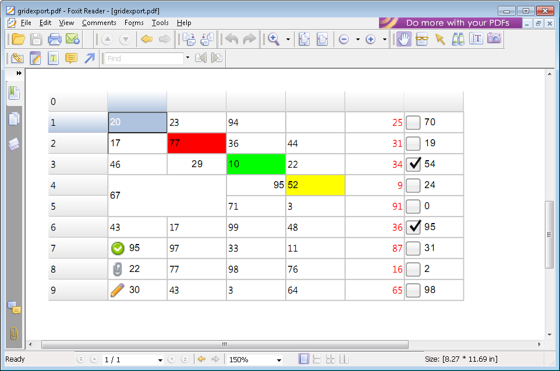560x371 pixels.
Task: Select the blue Arrow drawing tool
Action: (89, 58)
